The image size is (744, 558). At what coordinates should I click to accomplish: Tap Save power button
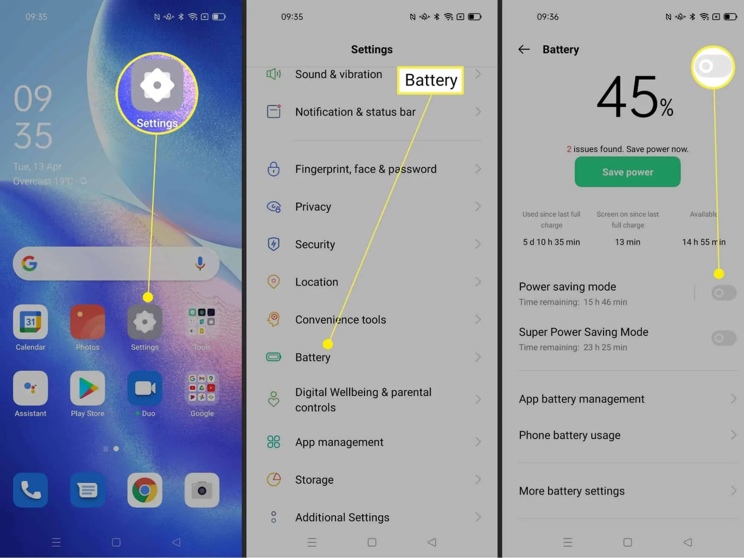click(628, 172)
